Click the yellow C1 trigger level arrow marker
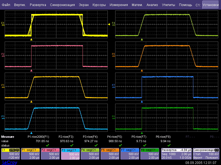 click(109, 24)
